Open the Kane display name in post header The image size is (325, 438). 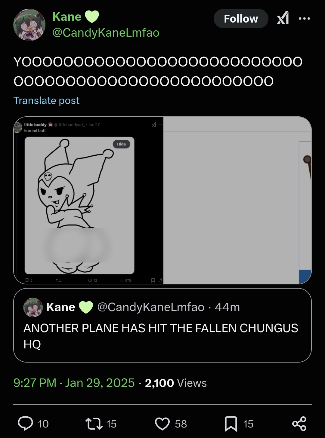coord(67,17)
